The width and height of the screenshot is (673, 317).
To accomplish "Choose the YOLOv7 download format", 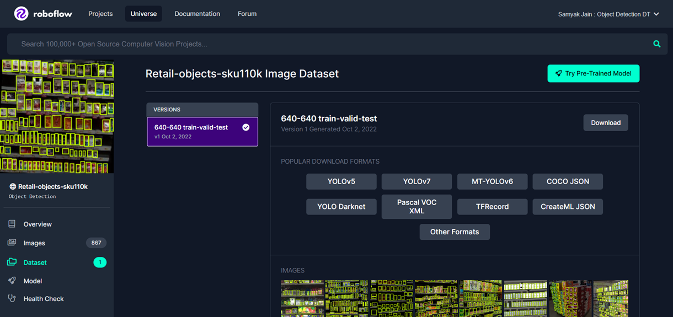I will point(416,181).
